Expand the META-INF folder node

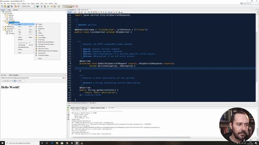[x=5, y=15]
